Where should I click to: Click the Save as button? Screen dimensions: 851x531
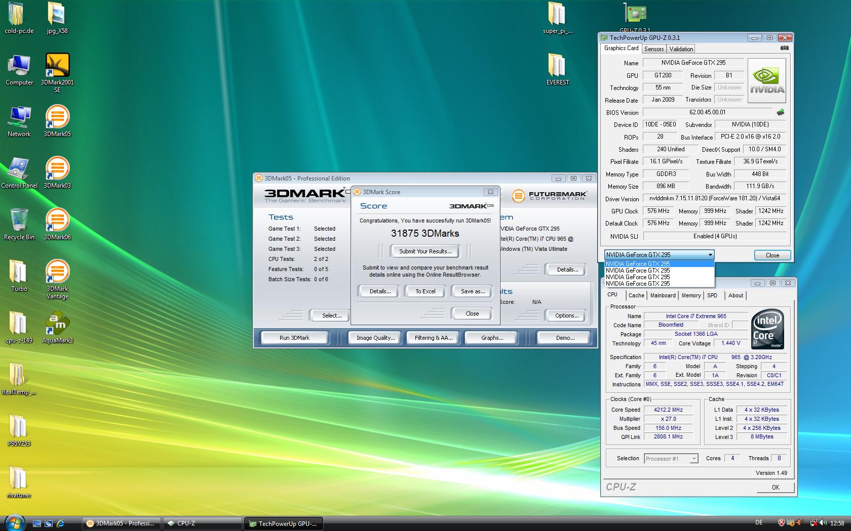pyautogui.click(x=473, y=291)
